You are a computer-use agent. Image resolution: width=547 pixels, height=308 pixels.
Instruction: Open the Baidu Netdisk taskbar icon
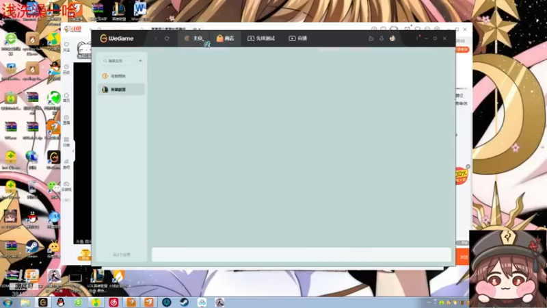point(202,303)
